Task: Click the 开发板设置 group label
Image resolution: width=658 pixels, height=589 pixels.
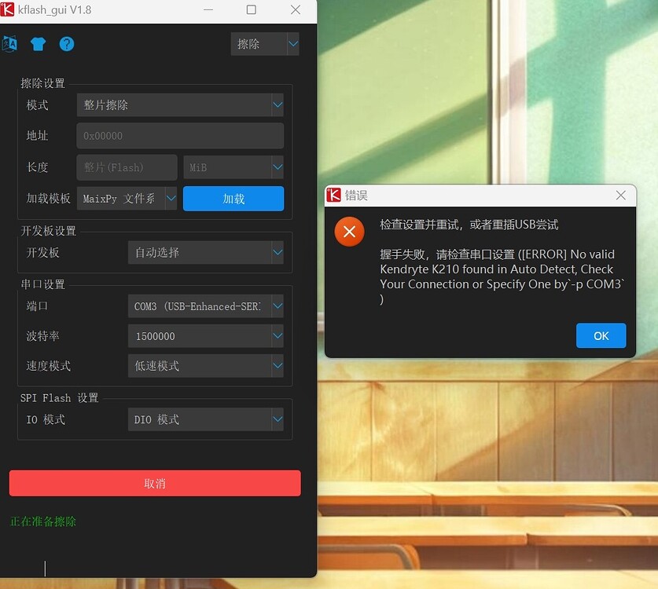Action: [x=48, y=231]
